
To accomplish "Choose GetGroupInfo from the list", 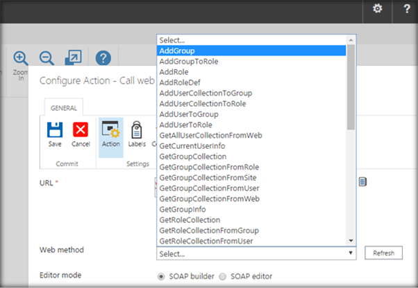I will 251,209.
